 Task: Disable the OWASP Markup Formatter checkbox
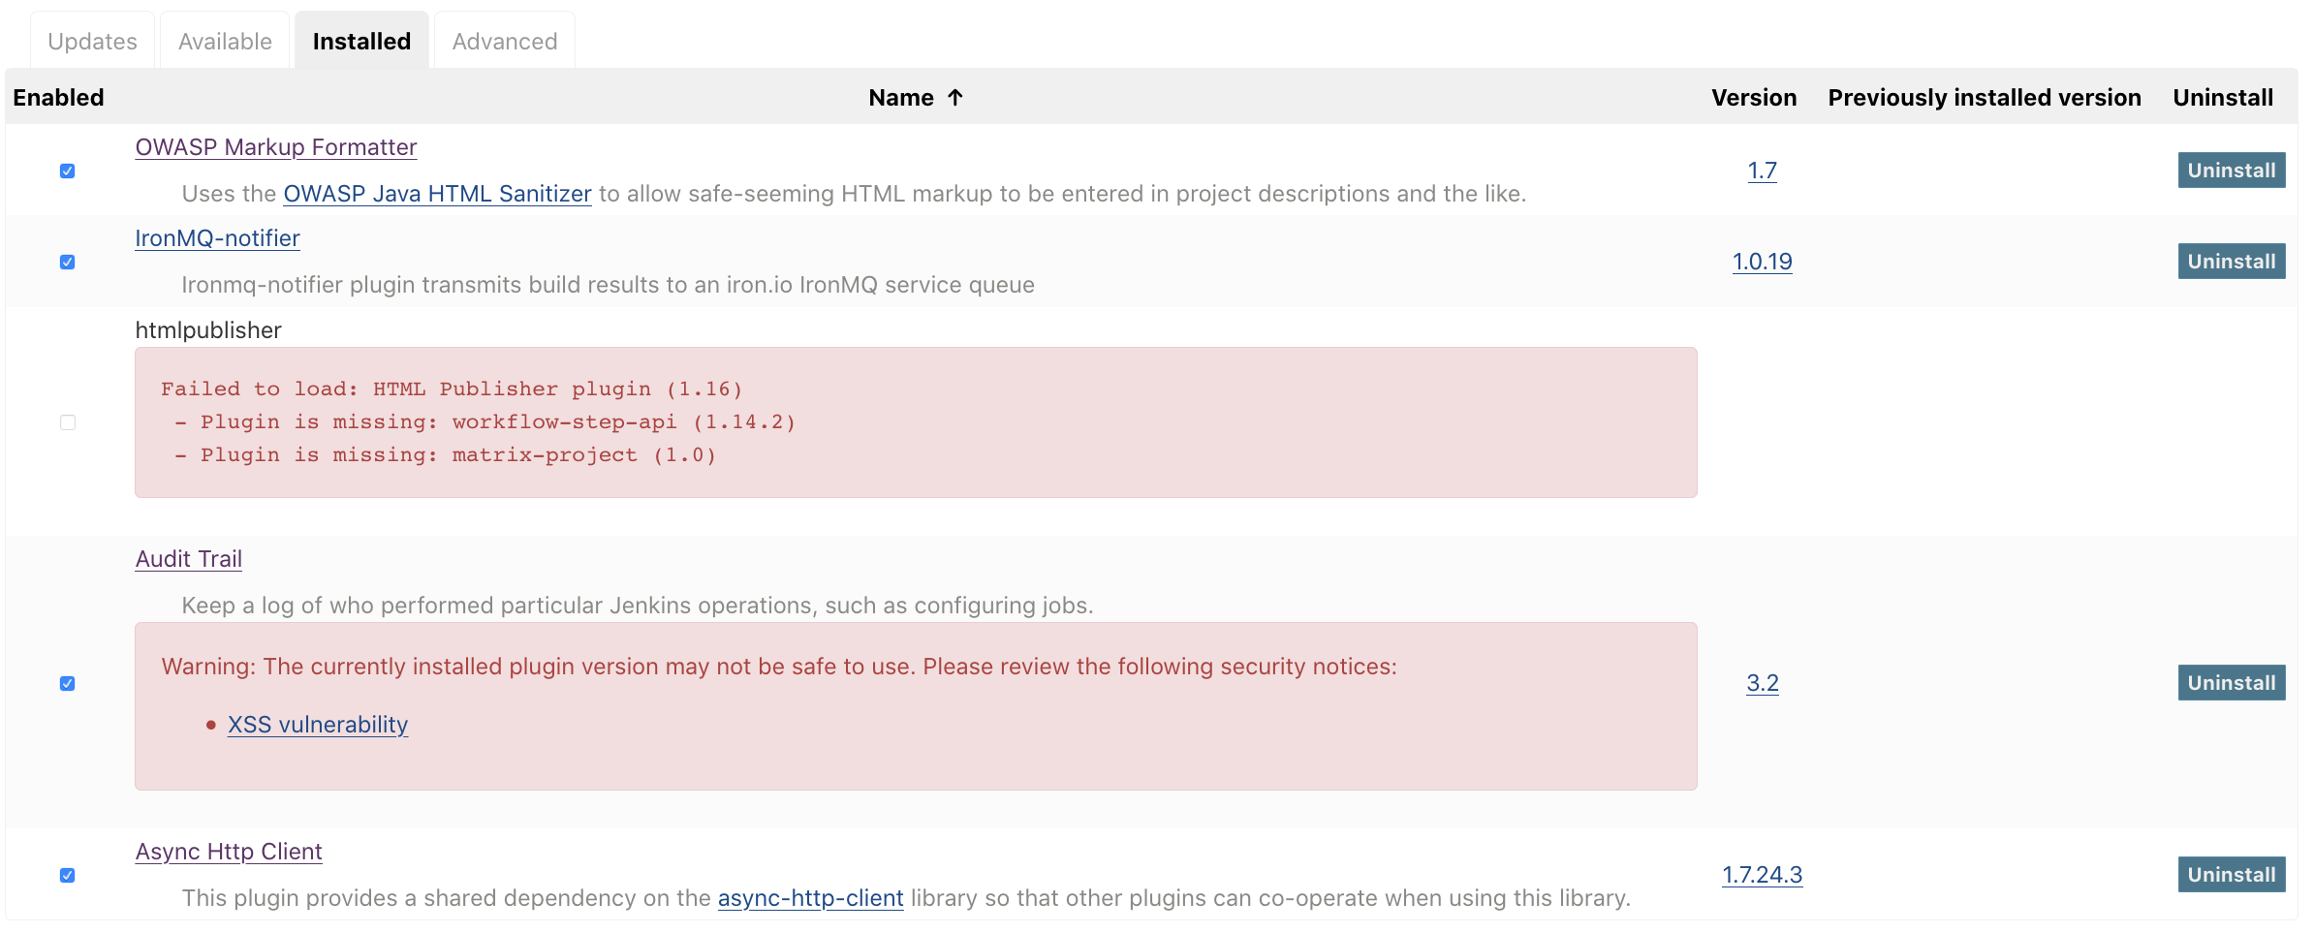[68, 171]
